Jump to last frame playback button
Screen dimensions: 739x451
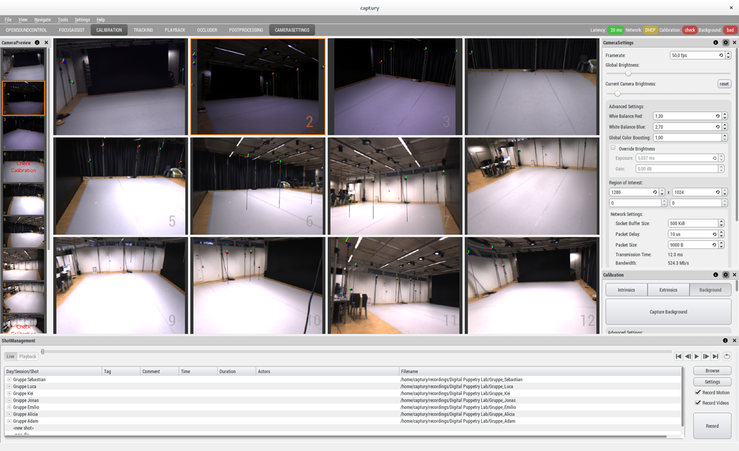pos(715,356)
